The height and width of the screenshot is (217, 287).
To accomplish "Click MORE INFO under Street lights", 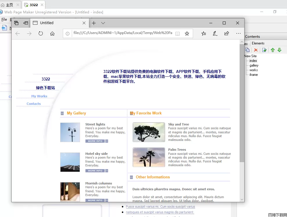I will pos(95,141).
